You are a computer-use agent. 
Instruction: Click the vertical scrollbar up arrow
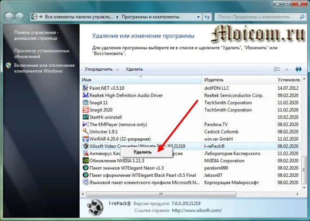(x=304, y=79)
